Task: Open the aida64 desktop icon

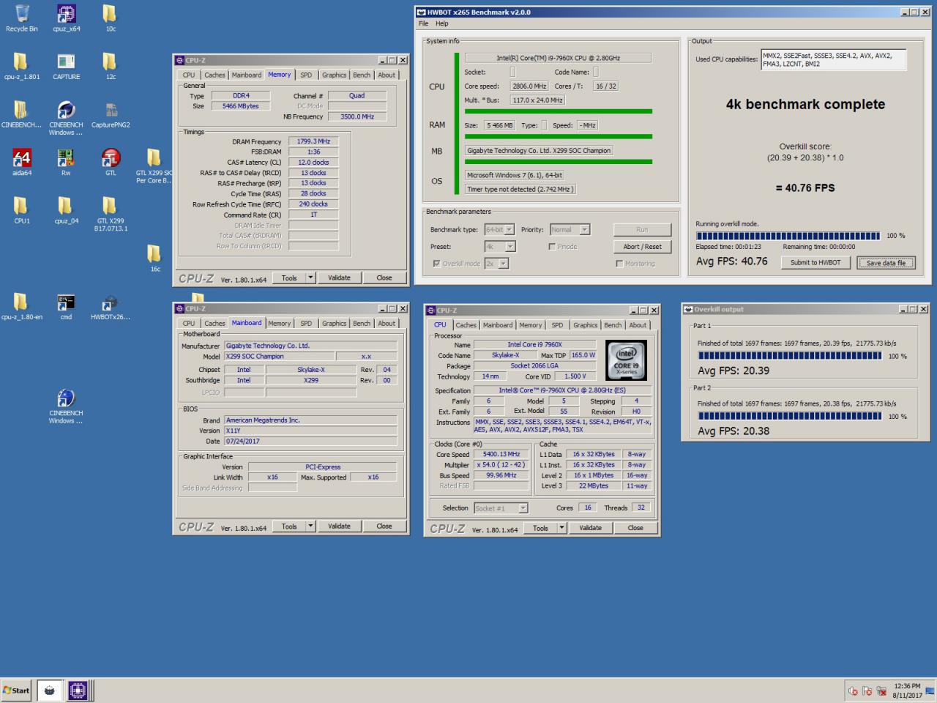Action: coord(21,162)
